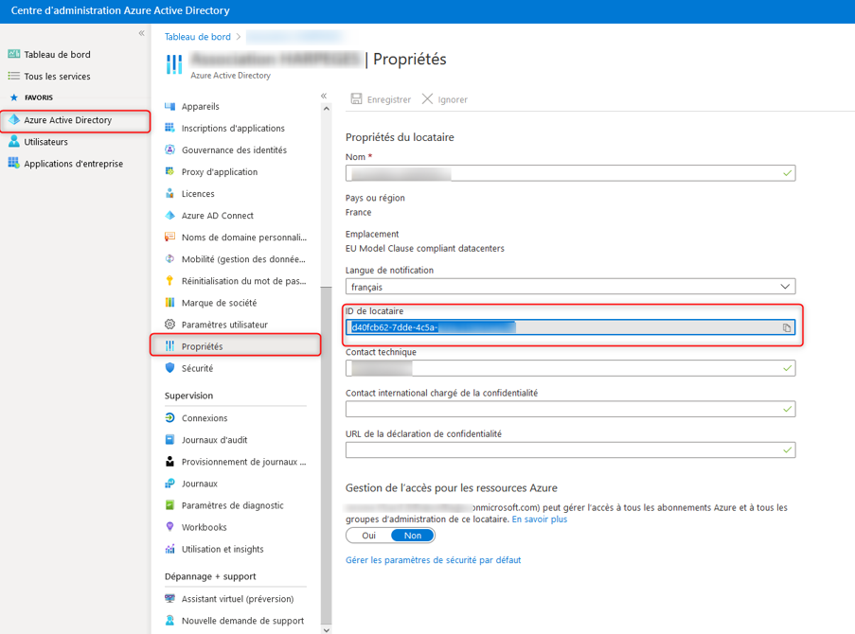Click the copy icon in ID de locataire field

tap(786, 328)
